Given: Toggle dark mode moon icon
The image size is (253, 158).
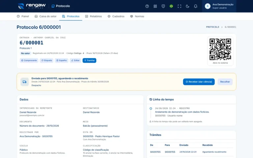Looking at the screenshot, I should (x=187, y=6).
